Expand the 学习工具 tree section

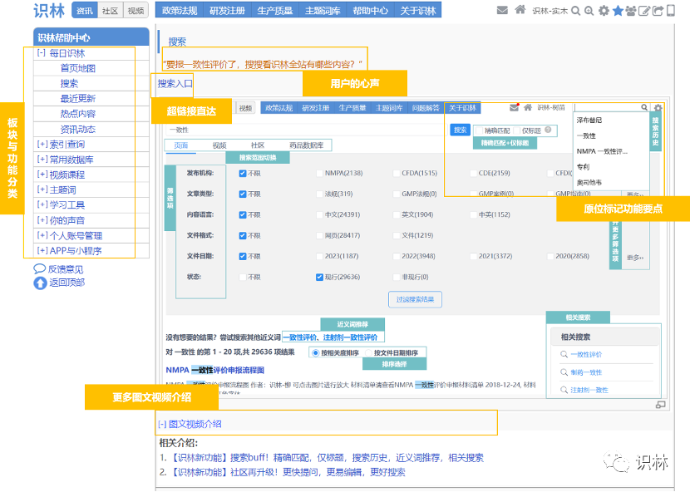[42, 204]
